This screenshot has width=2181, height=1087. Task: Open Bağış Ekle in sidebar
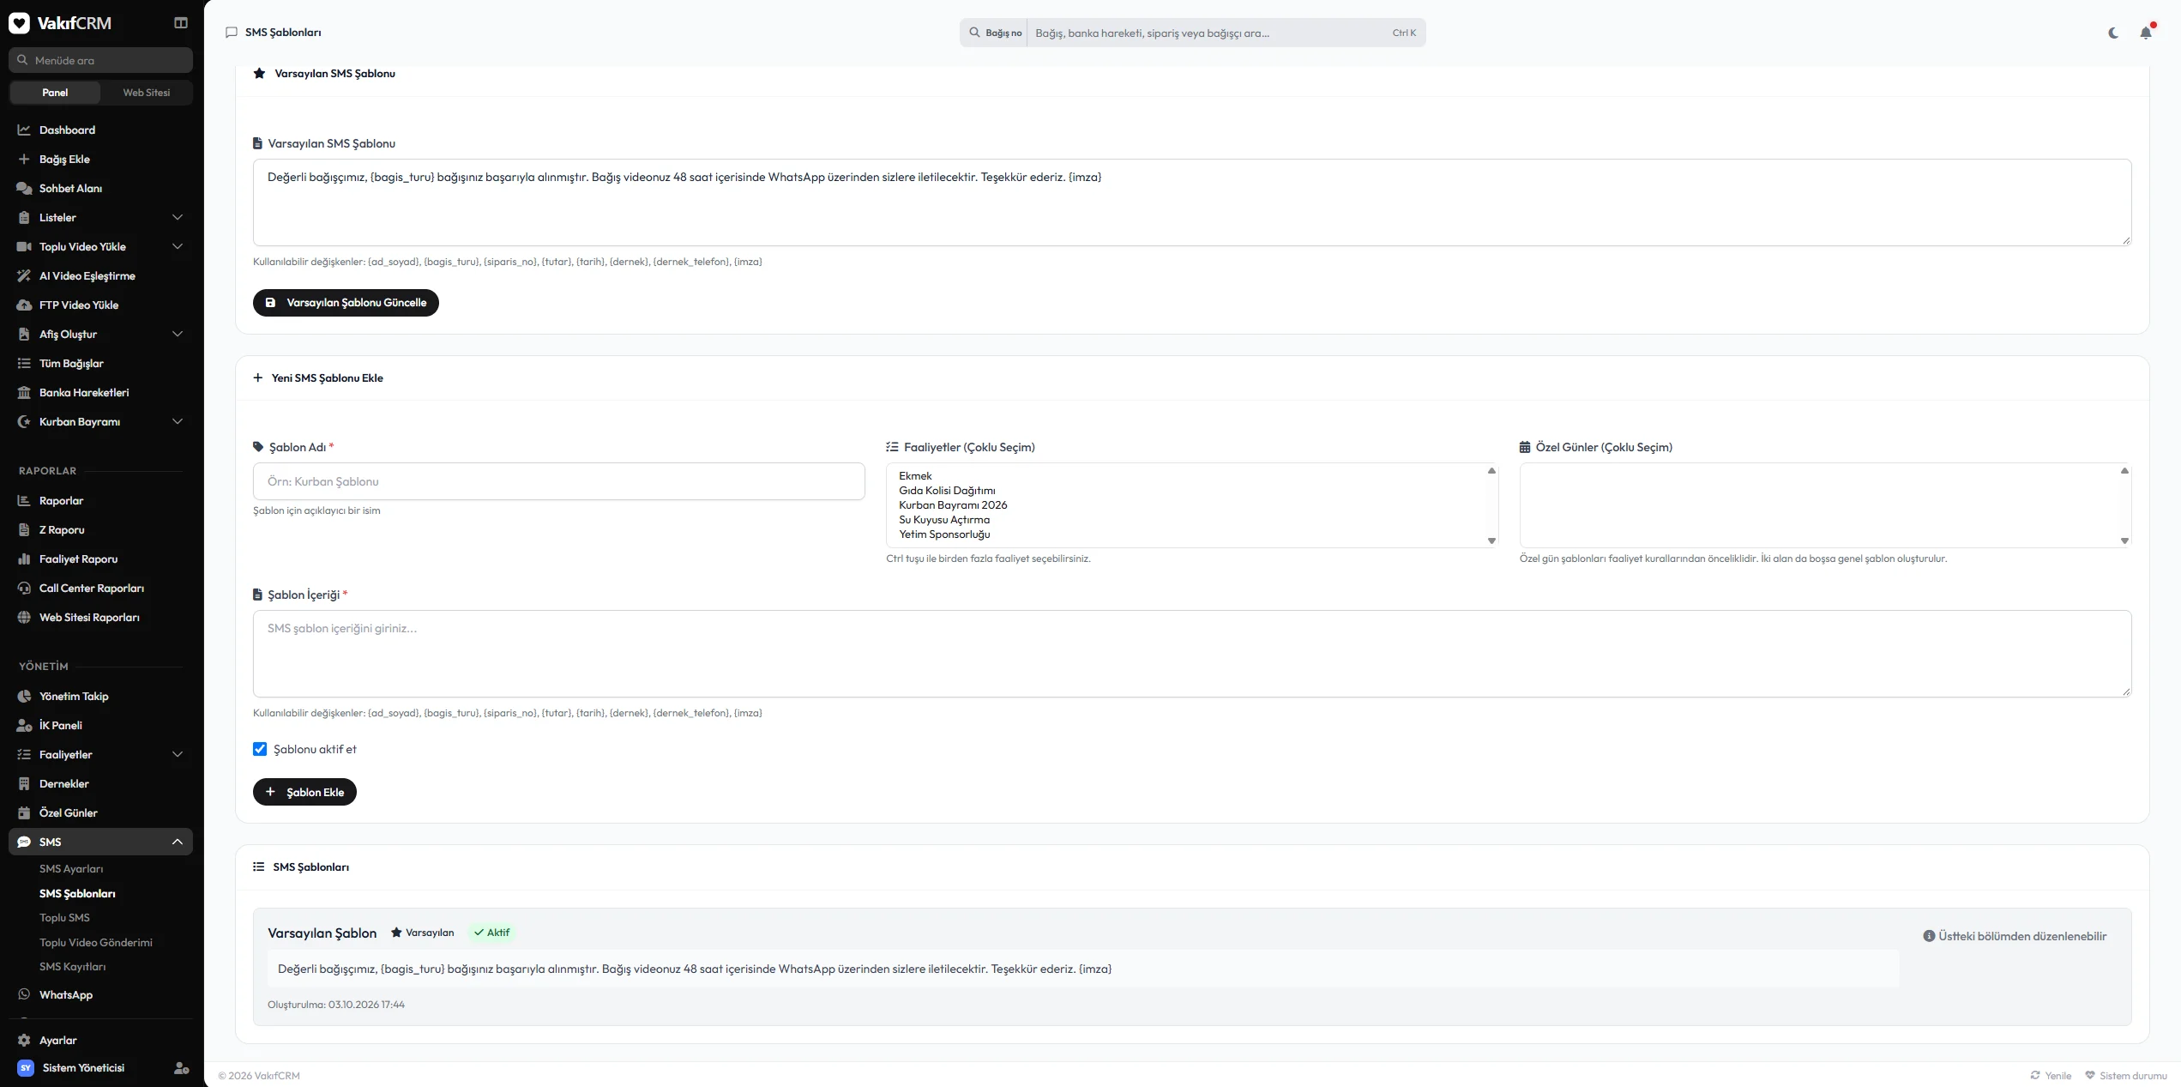(100, 159)
